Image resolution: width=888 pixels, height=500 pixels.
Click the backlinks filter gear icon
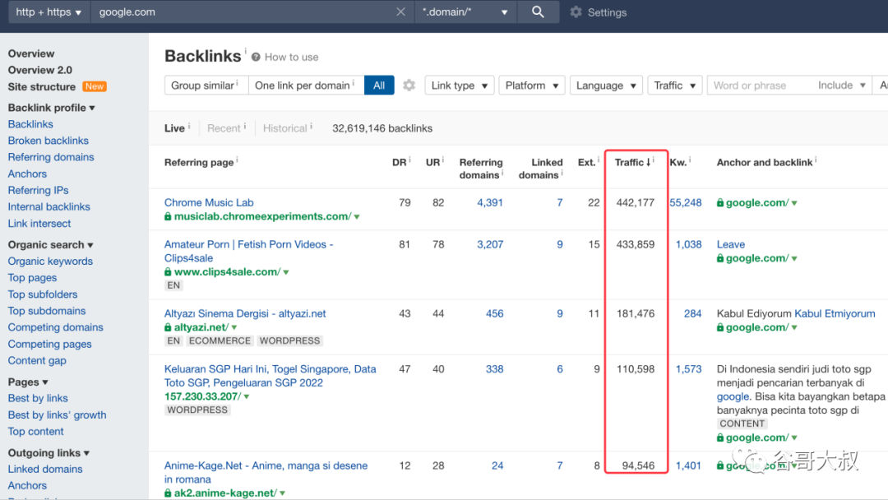point(409,86)
